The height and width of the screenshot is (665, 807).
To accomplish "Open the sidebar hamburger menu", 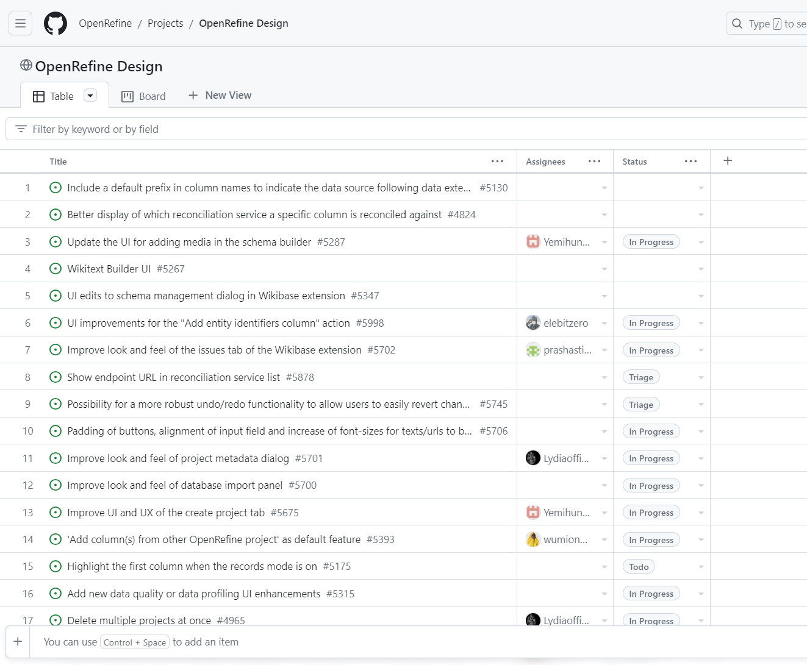I will click(x=20, y=23).
